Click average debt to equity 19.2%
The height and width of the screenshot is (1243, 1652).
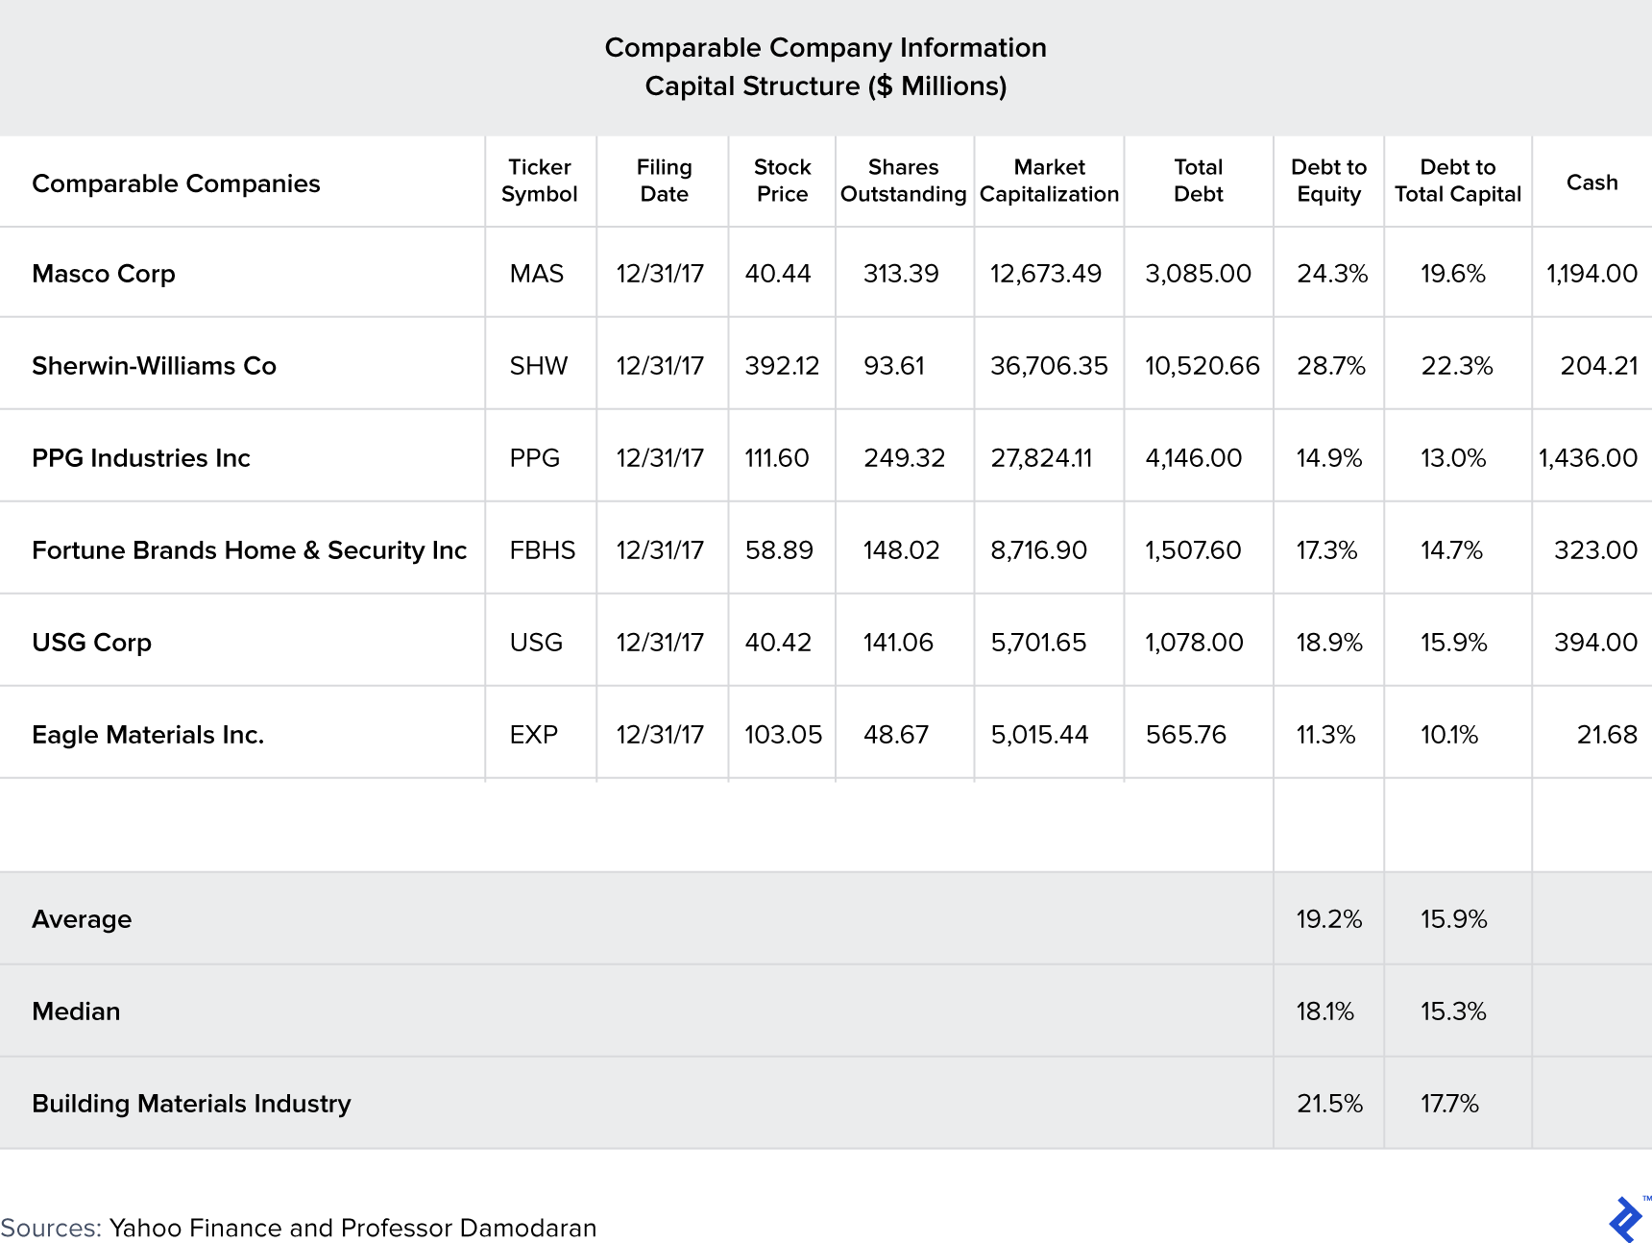click(x=1328, y=919)
